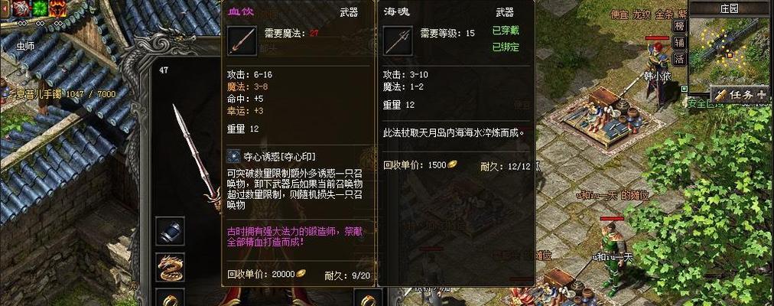Expand the 任务 quest panel plus
The width and height of the screenshot is (774, 306).
[x=765, y=94]
